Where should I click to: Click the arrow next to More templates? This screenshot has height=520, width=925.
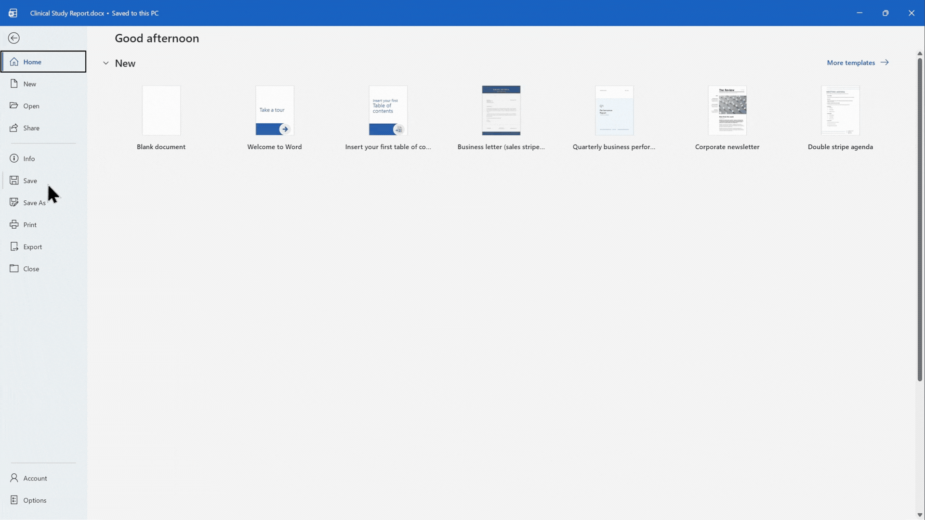[x=885, y=63]
